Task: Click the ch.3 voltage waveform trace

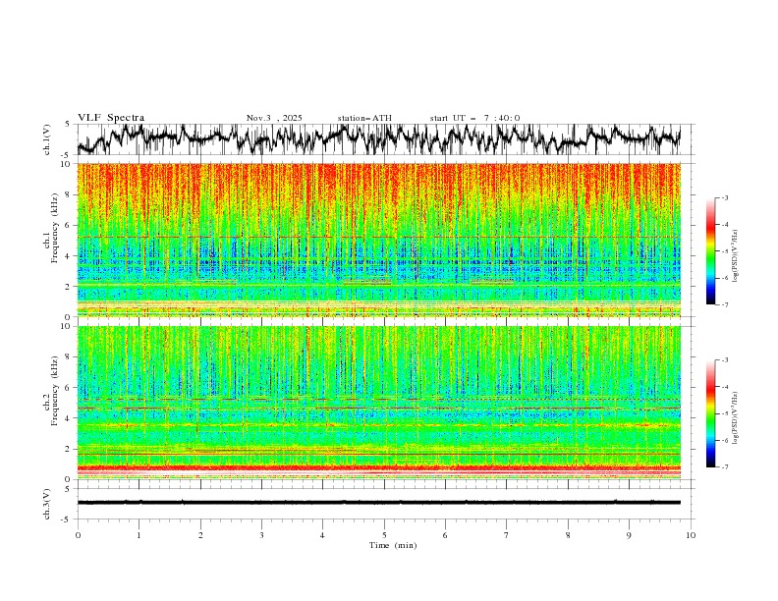Action: coord(379,503)
